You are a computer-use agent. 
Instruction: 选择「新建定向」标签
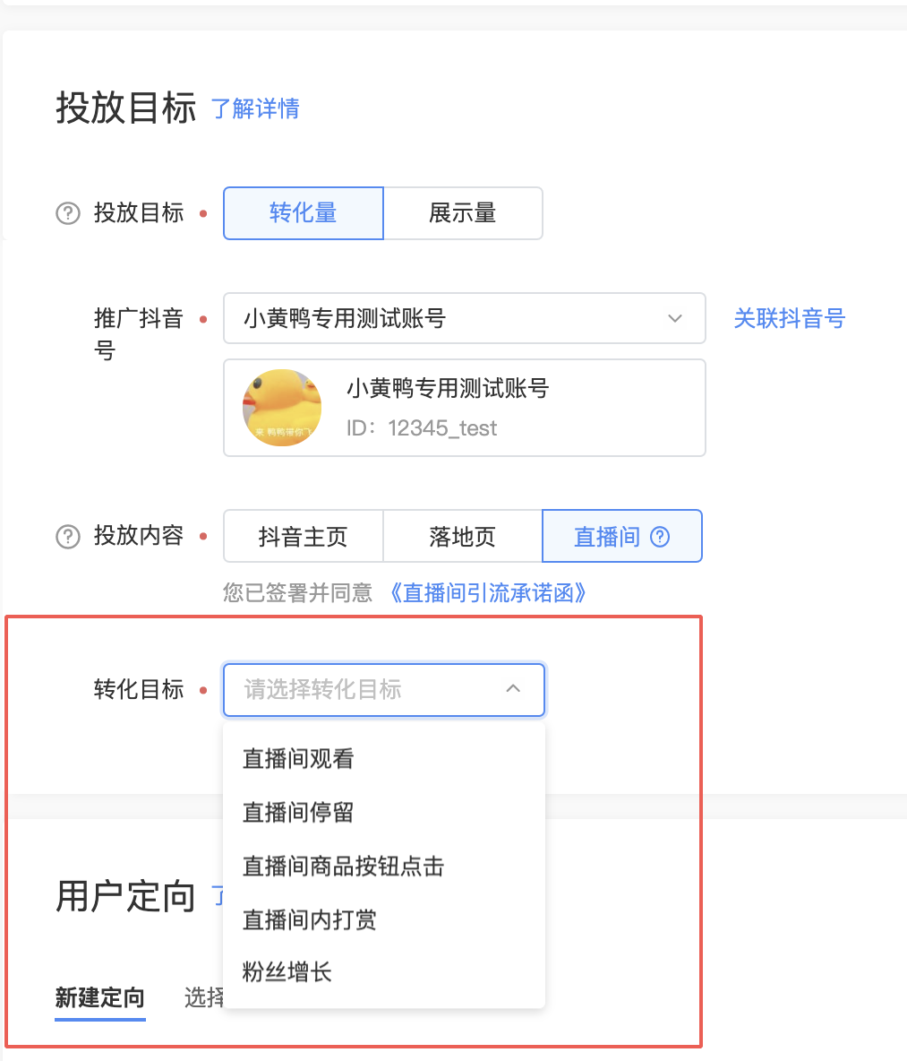[98, 997]
